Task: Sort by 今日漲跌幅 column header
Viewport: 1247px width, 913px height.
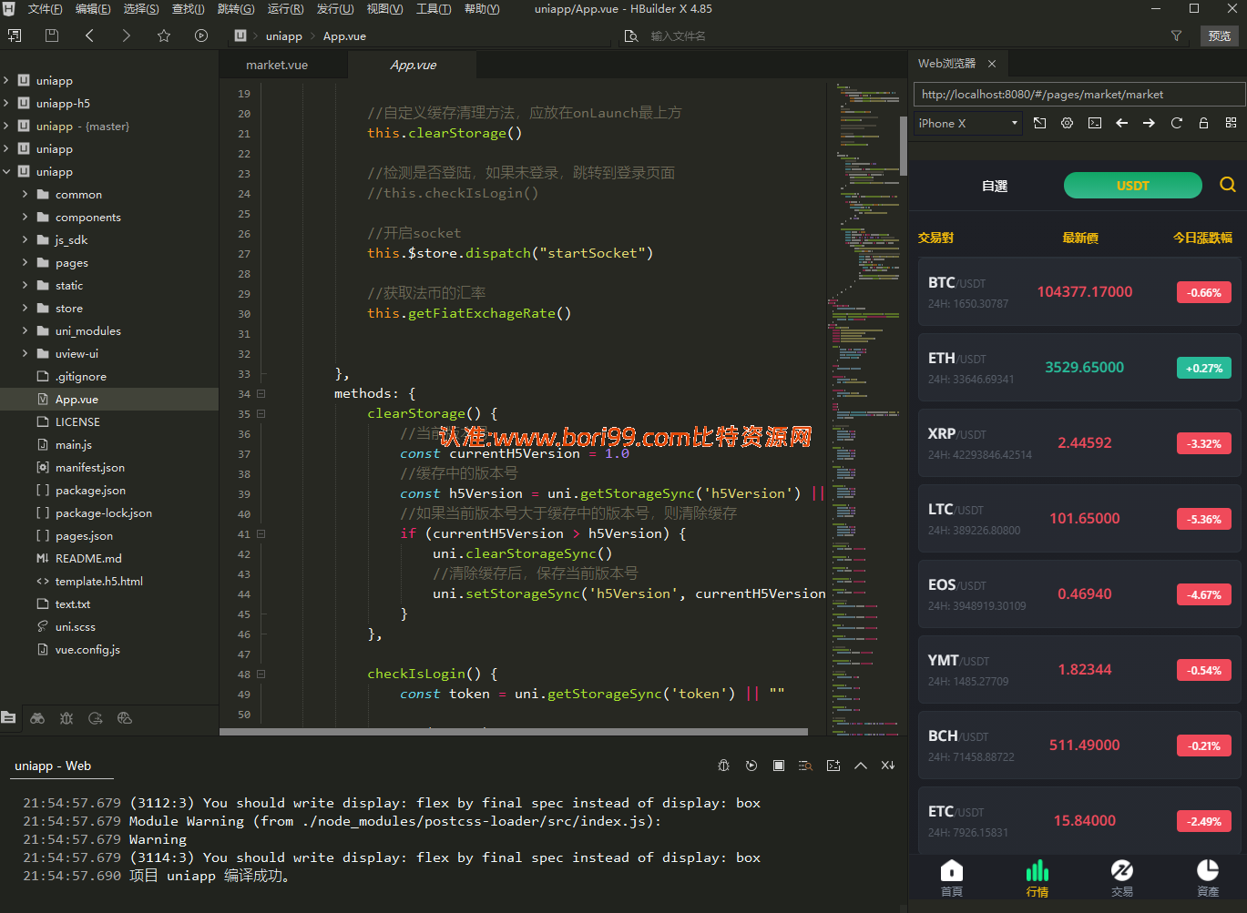Action: click(1202, 238)
